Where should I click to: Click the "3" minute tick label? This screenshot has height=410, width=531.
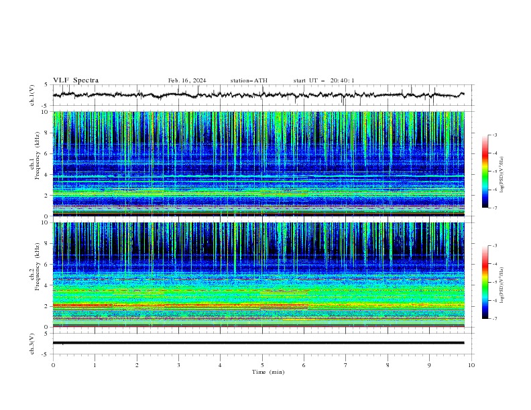coord(178,365)
